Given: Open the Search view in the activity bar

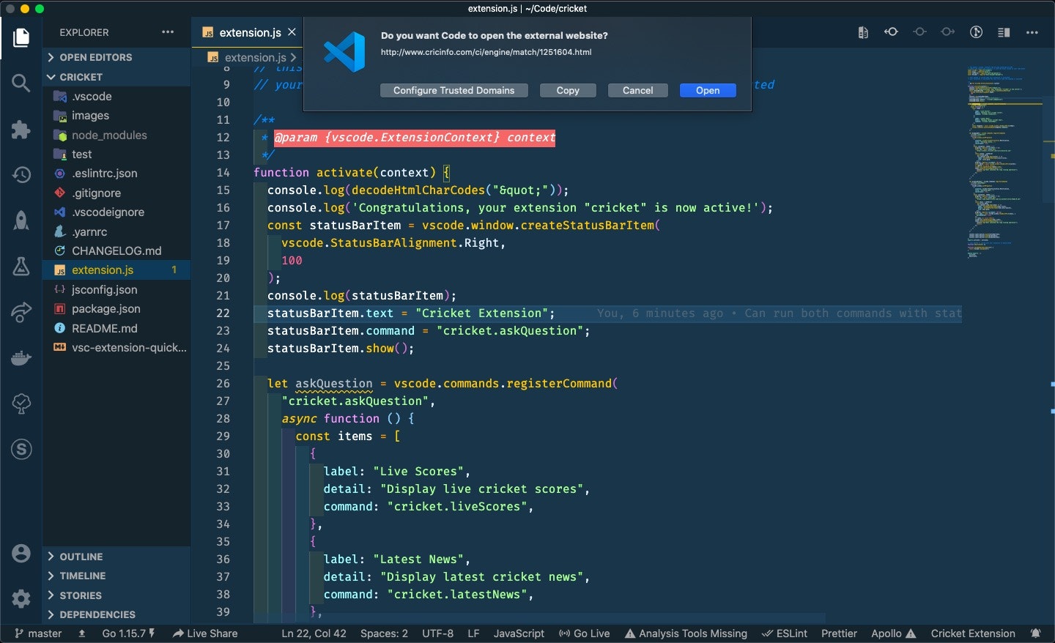Looking at the screenshot, I should (x=20, y=83).
